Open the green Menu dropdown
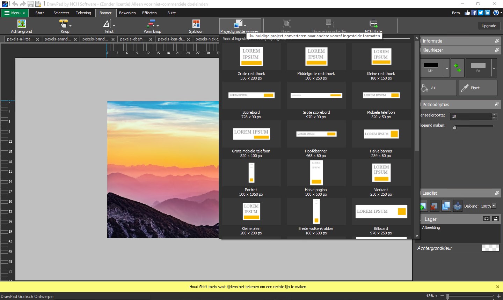Viewport: 503px width, 300px height. click(15, 13)
